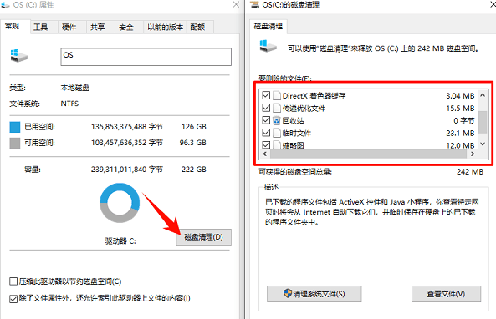Click the drive icon beside the OS name field
The width and height of the screenshot is (496, 319).
pos(19,56)
